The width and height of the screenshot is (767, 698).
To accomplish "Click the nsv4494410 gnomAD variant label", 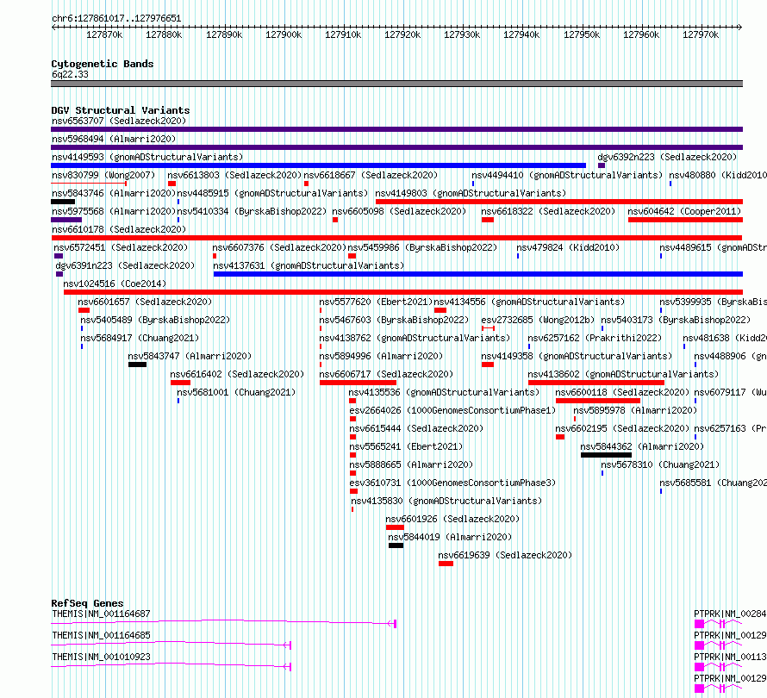I will pyautogui.click(x=567, y=175).
